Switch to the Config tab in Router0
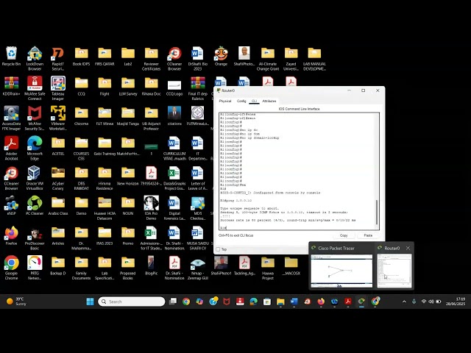Image resolution: width=471 pixels, height=353 pixels. [x=241, y=101]
